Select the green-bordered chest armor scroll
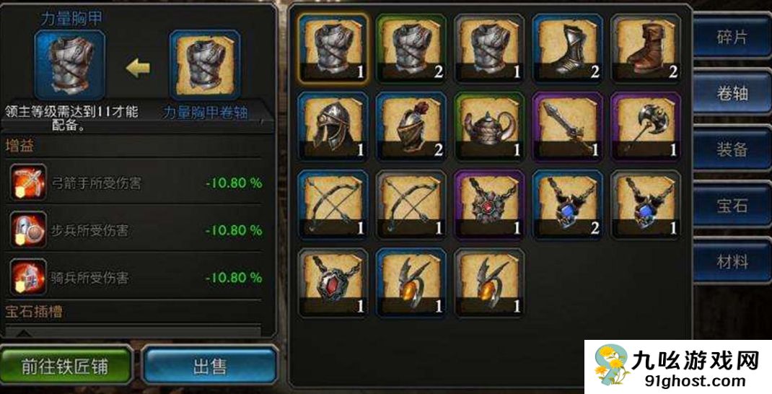Viewport: 772px width, 394px height. pyautogui.click(x=411, y=48)
